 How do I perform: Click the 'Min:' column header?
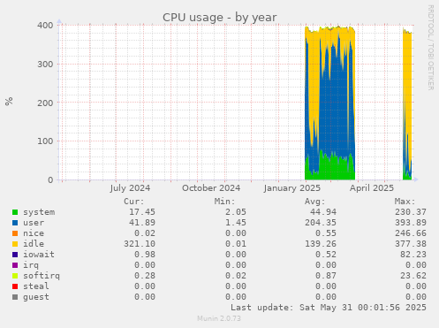point(224,202)
